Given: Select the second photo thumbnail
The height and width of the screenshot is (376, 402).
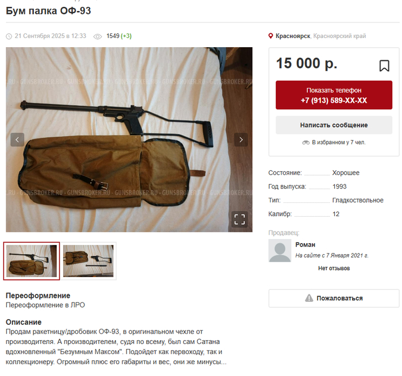Looking at the screenshot, I should click(x=88, y=261).
